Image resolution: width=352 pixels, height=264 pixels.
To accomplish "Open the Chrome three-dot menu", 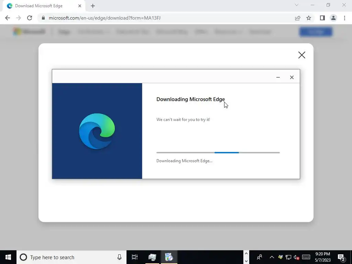I will coord(344,18).
